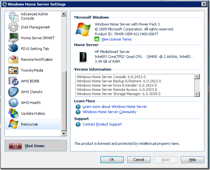Image resolution: width=210 pixels, height=170 pixels.
Task: Click the sidebar scrollbar thumb
Action: point(64,101)
